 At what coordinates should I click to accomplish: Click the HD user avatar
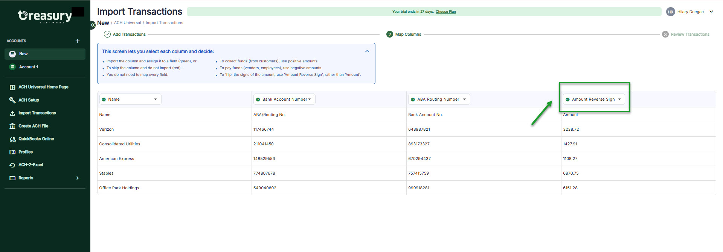(x=670, y=12)
